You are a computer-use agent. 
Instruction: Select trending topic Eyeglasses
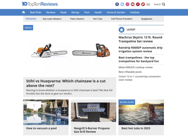click(x=147, y=19)
